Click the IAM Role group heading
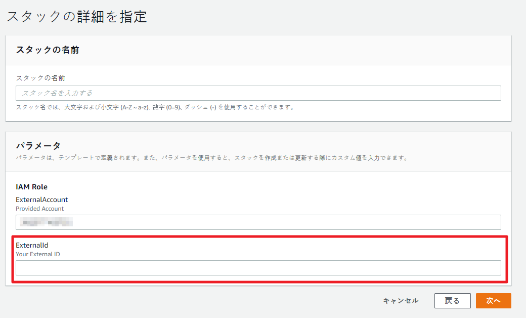 pos(31,187)
